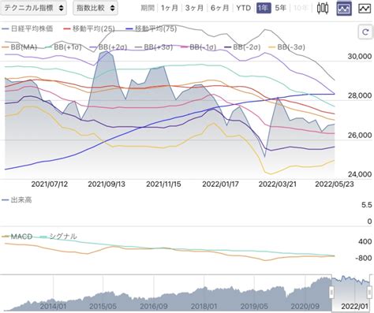This screenshot has height=313, width=374.
Task: Open the テクニカル指標 dropdown
Action: pos(33,8)
